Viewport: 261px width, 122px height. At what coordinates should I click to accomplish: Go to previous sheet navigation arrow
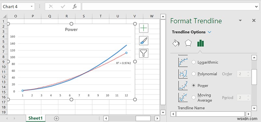tap(7, 118)
